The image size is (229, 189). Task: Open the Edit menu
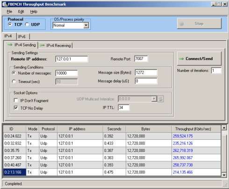21,12
